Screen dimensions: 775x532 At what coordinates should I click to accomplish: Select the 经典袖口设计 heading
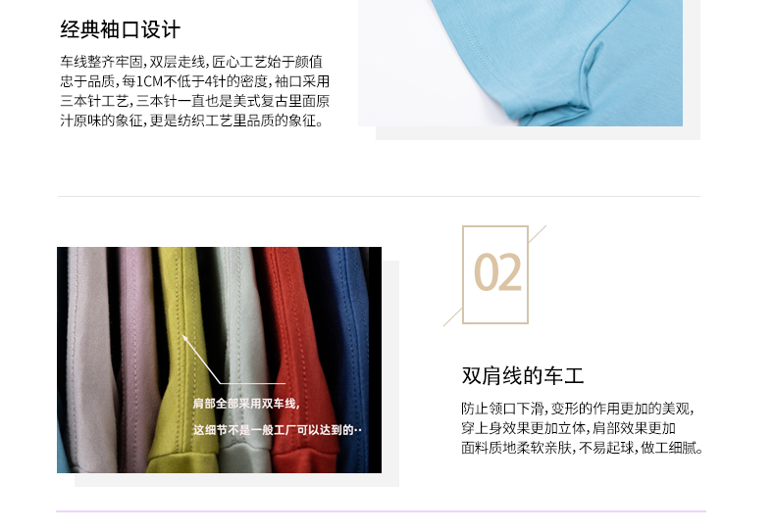pos(120,29)
